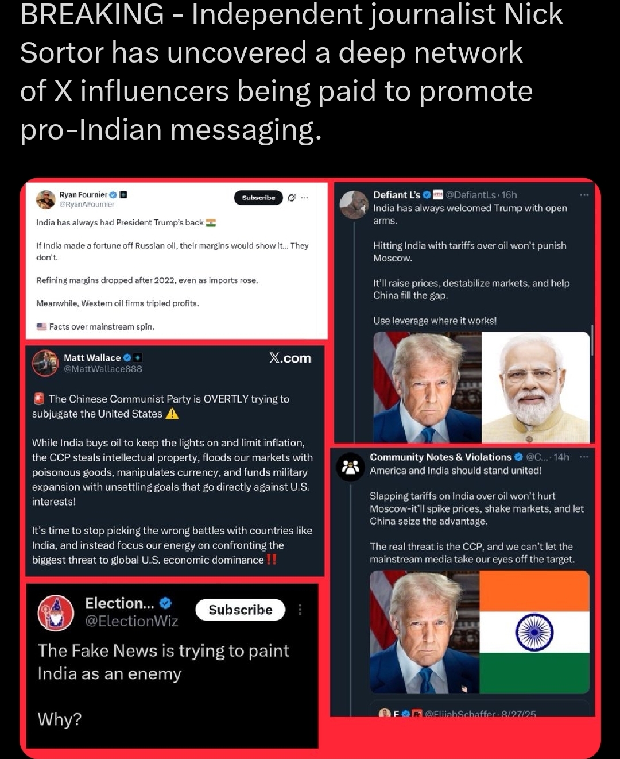The image size is (620, 759).
Task: Open the @DefiantLs handle link
Action: coord(471,195)
